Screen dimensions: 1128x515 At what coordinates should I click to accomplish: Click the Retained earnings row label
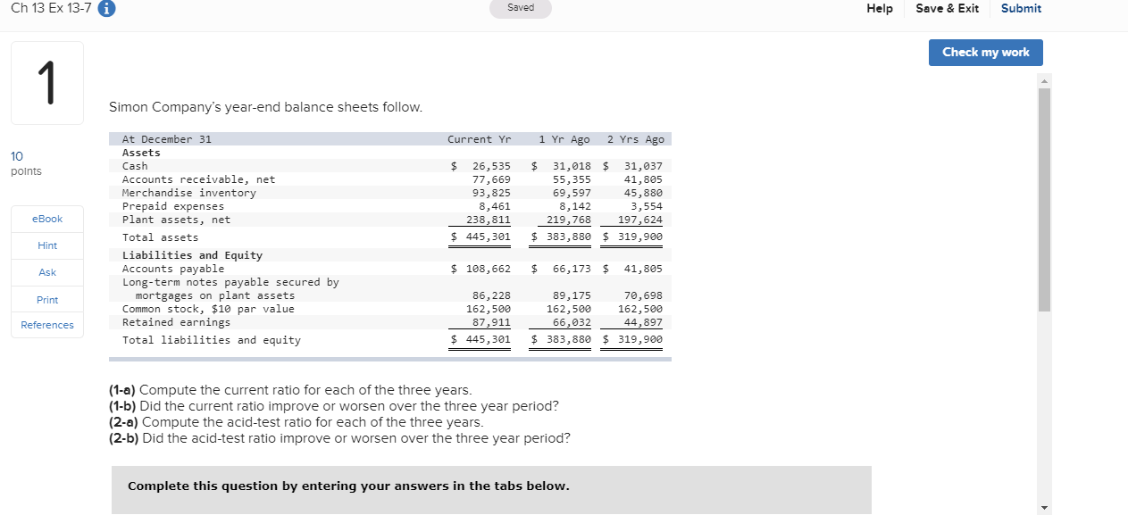(x=176, y=322)
